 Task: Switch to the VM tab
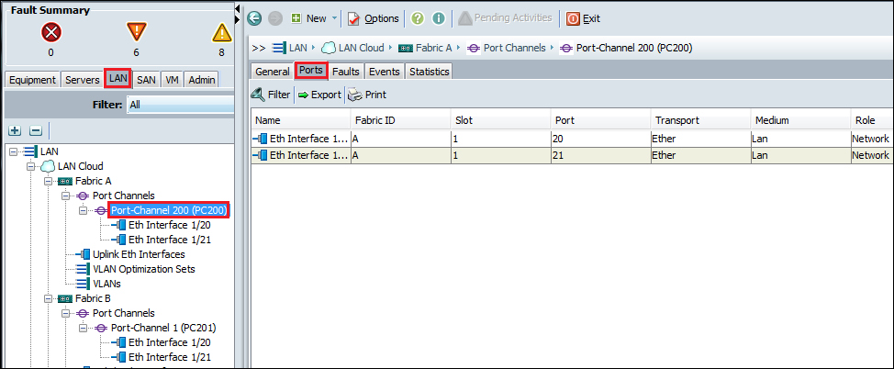coord(173,80)
